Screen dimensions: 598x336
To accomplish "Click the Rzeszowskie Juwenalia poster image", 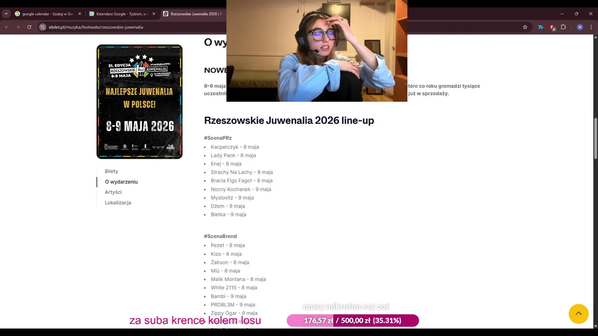I will tap(140, 102).
